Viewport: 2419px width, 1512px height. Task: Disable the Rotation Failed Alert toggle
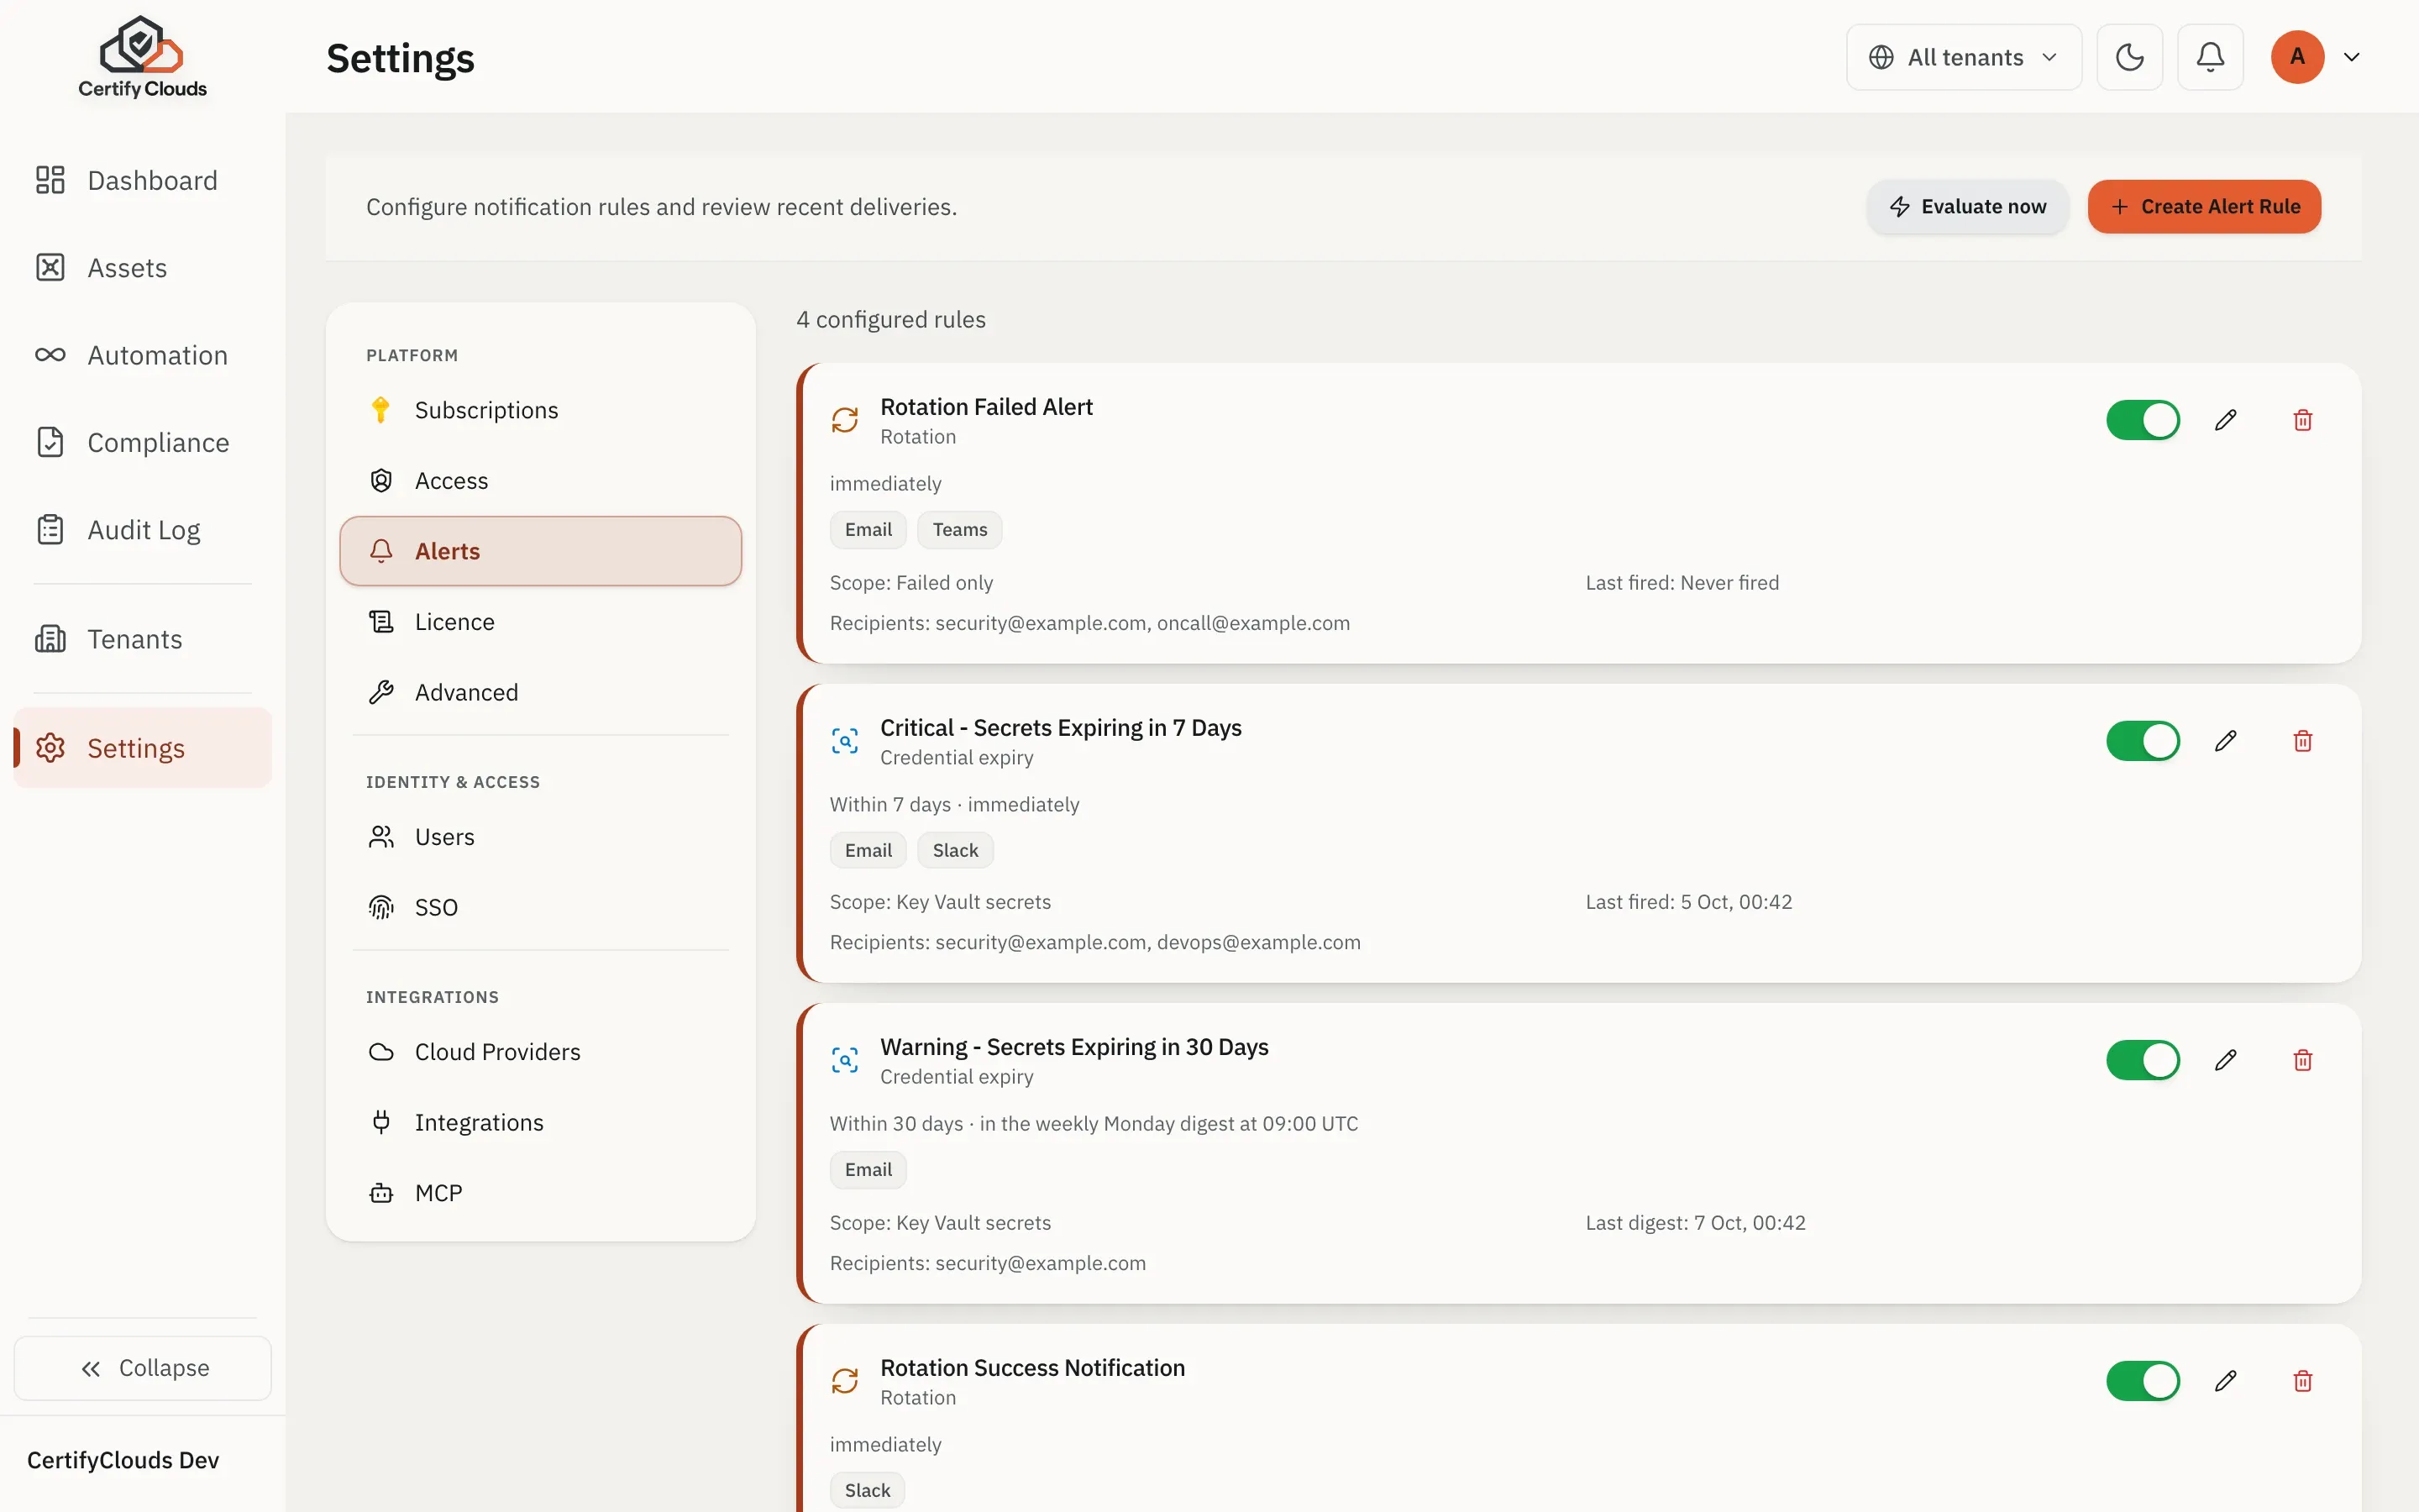pyautogui.click(x=2144, y=420)
